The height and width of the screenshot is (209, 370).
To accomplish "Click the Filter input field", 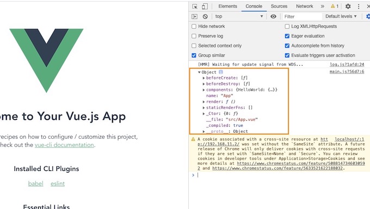I will pyautogui.click(x=303, y=16).
